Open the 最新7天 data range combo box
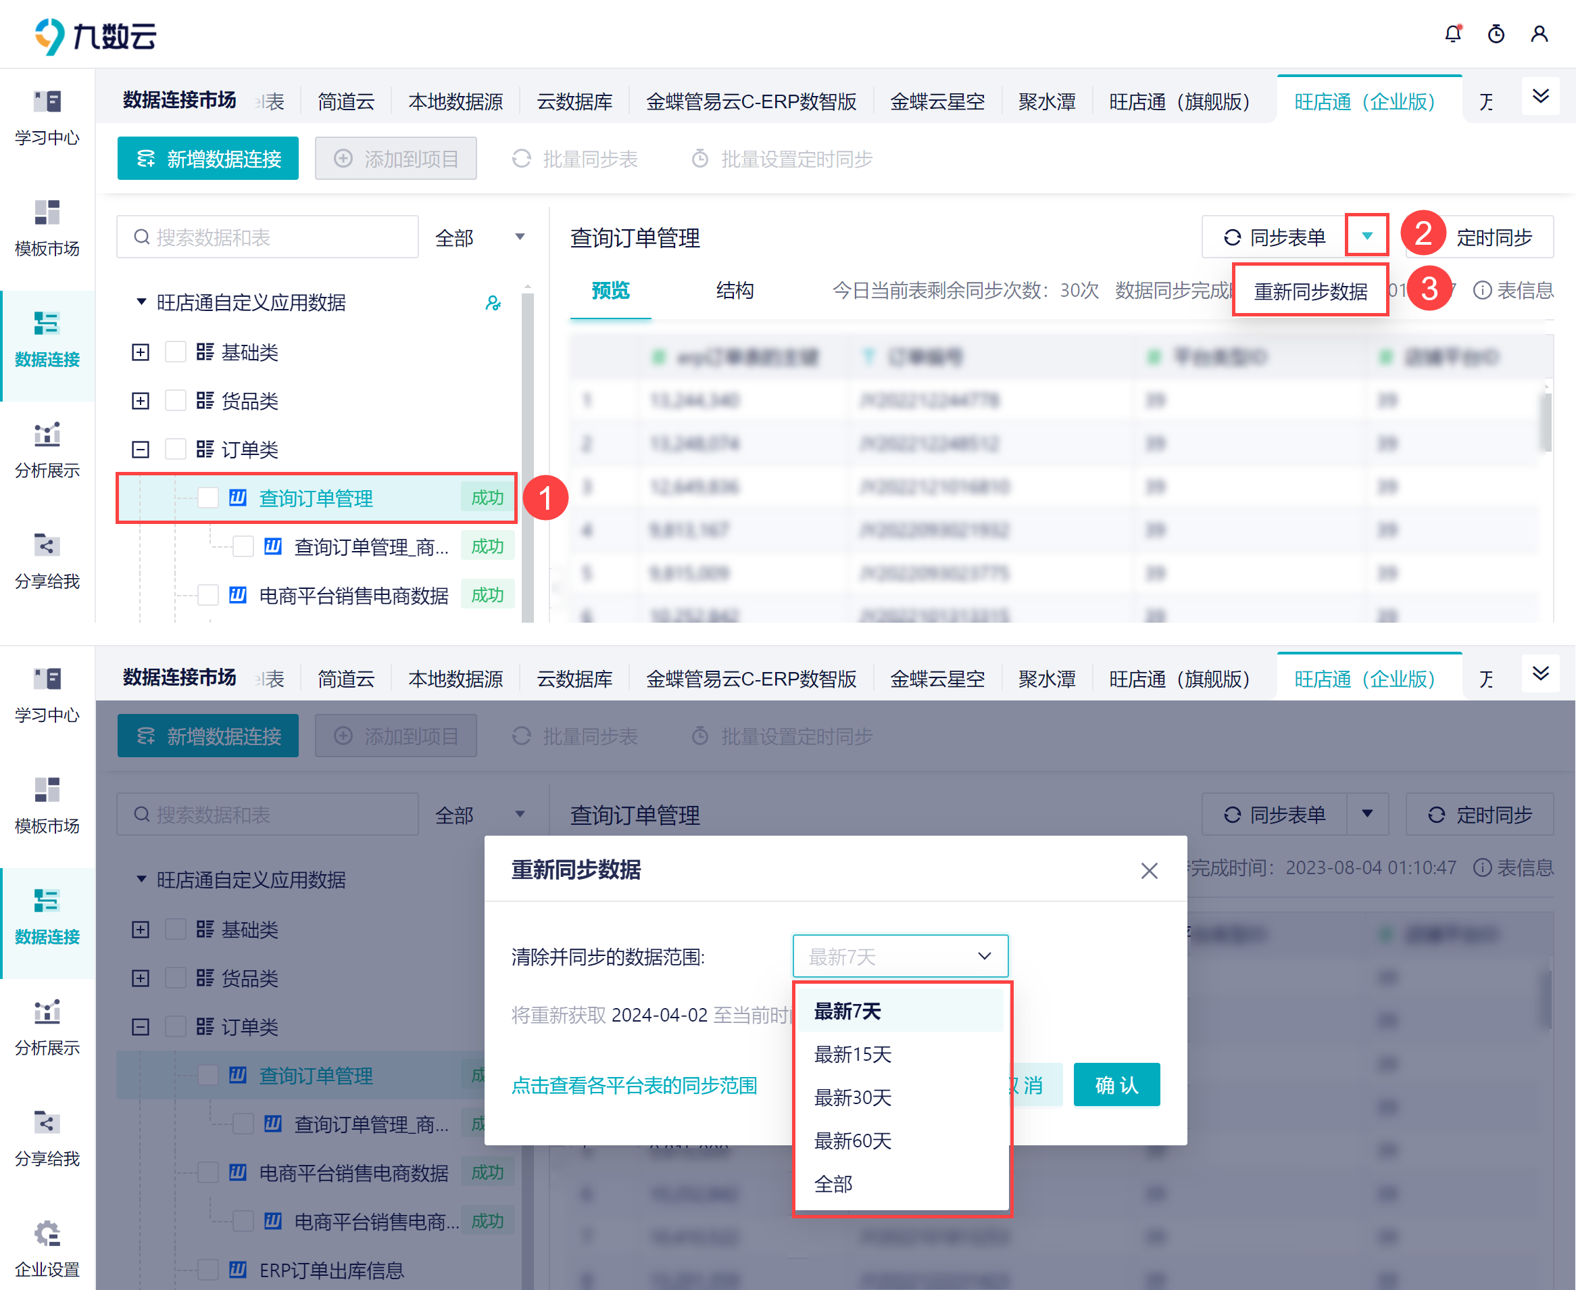Screen dimensions: 1576x1290 (900, 957)
